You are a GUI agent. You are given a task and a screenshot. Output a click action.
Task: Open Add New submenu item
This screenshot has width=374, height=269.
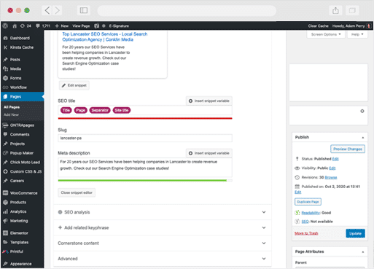11,114
